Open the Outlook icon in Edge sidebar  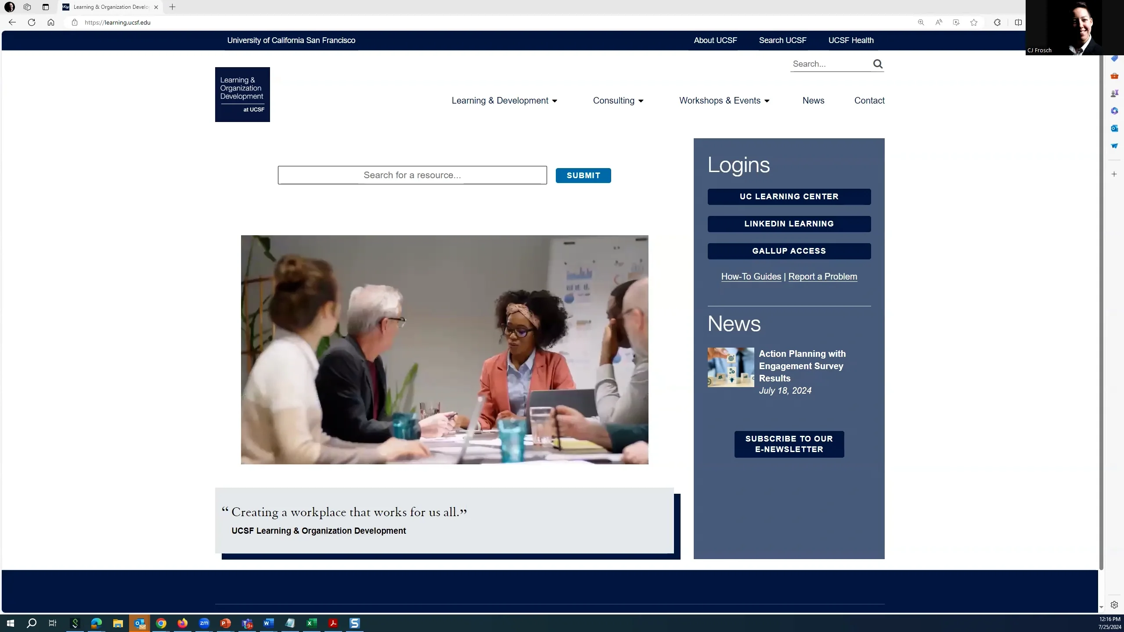tap(1114, 128)
